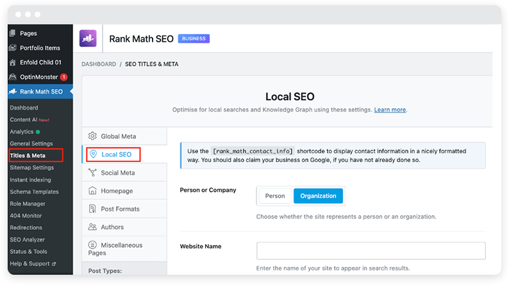Open Schema Templates submenu item
Screen dimensions: 509x285
click(x=34, y=191)
